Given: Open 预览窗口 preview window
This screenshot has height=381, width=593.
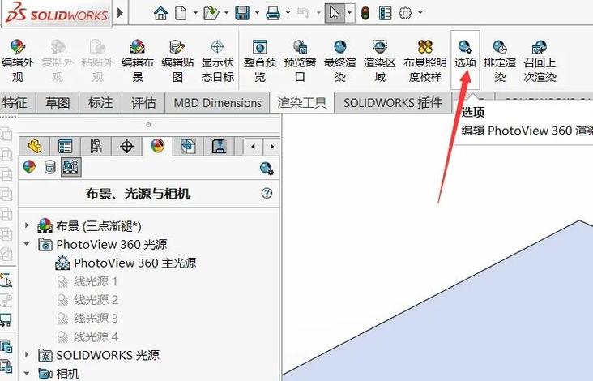Looking at the screenshot, I should (x=300, y=61).
